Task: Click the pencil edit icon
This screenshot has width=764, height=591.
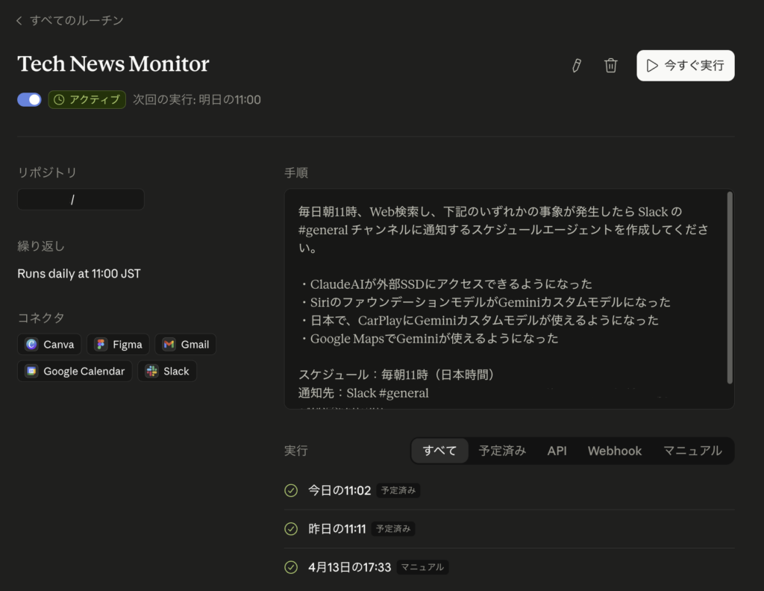Action: point(576,66)
